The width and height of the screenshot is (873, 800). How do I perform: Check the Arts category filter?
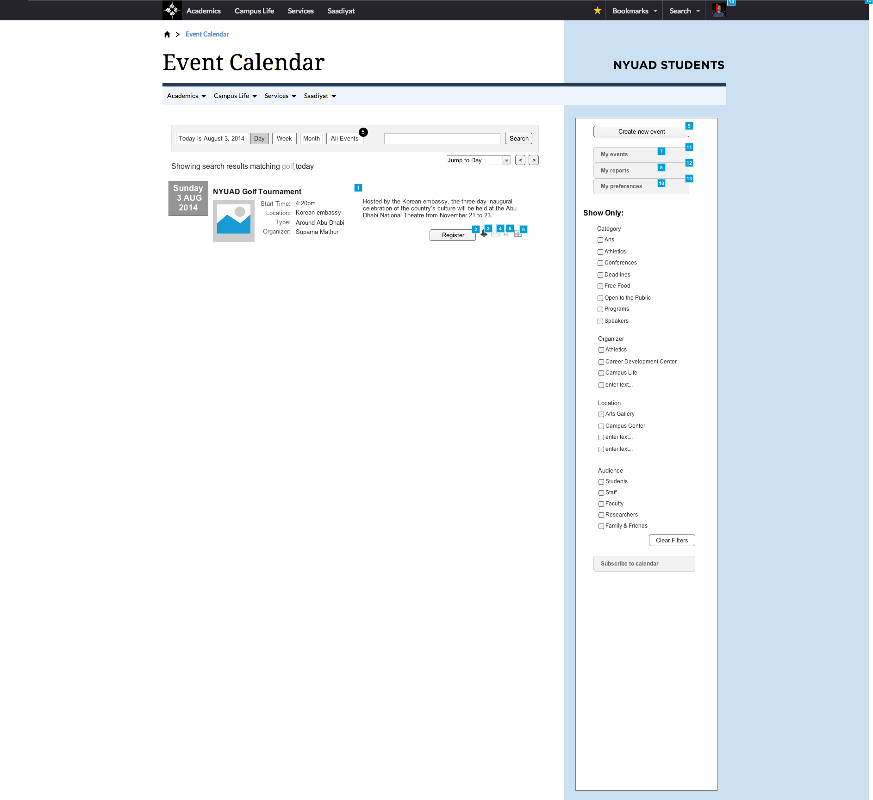click(x=600, y=240)
